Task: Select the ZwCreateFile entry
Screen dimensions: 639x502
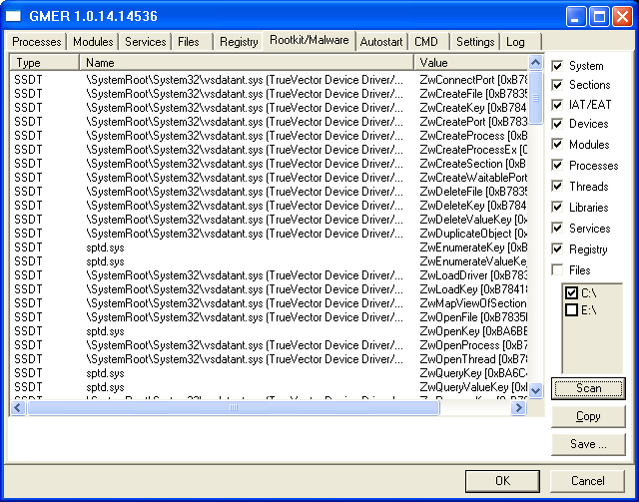Action: 269,93
